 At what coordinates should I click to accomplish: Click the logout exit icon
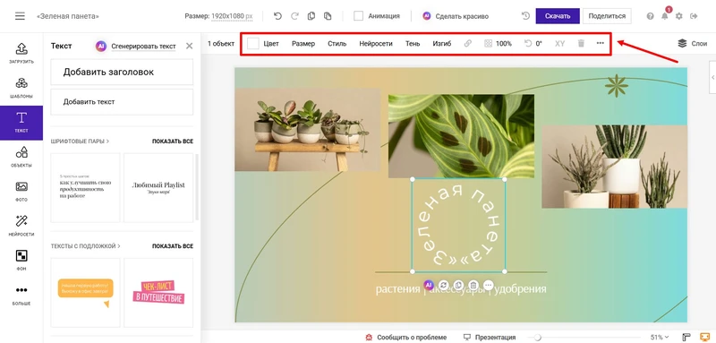coord(695,16)
